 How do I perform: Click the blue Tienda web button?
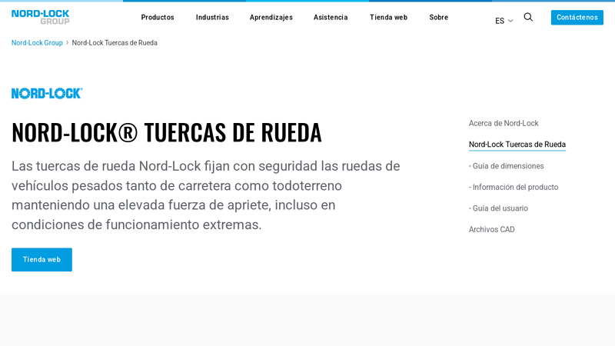tap(42, 260)
